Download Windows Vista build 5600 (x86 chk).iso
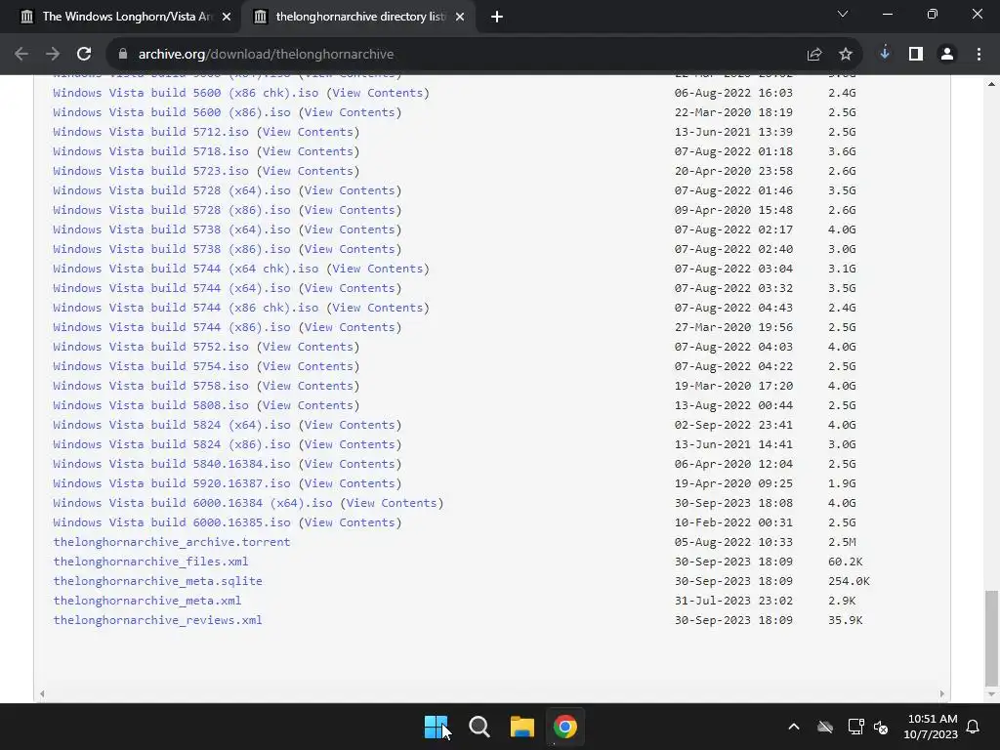The height and width of the screenshot is (750, 1000). [x=186, y=93]
